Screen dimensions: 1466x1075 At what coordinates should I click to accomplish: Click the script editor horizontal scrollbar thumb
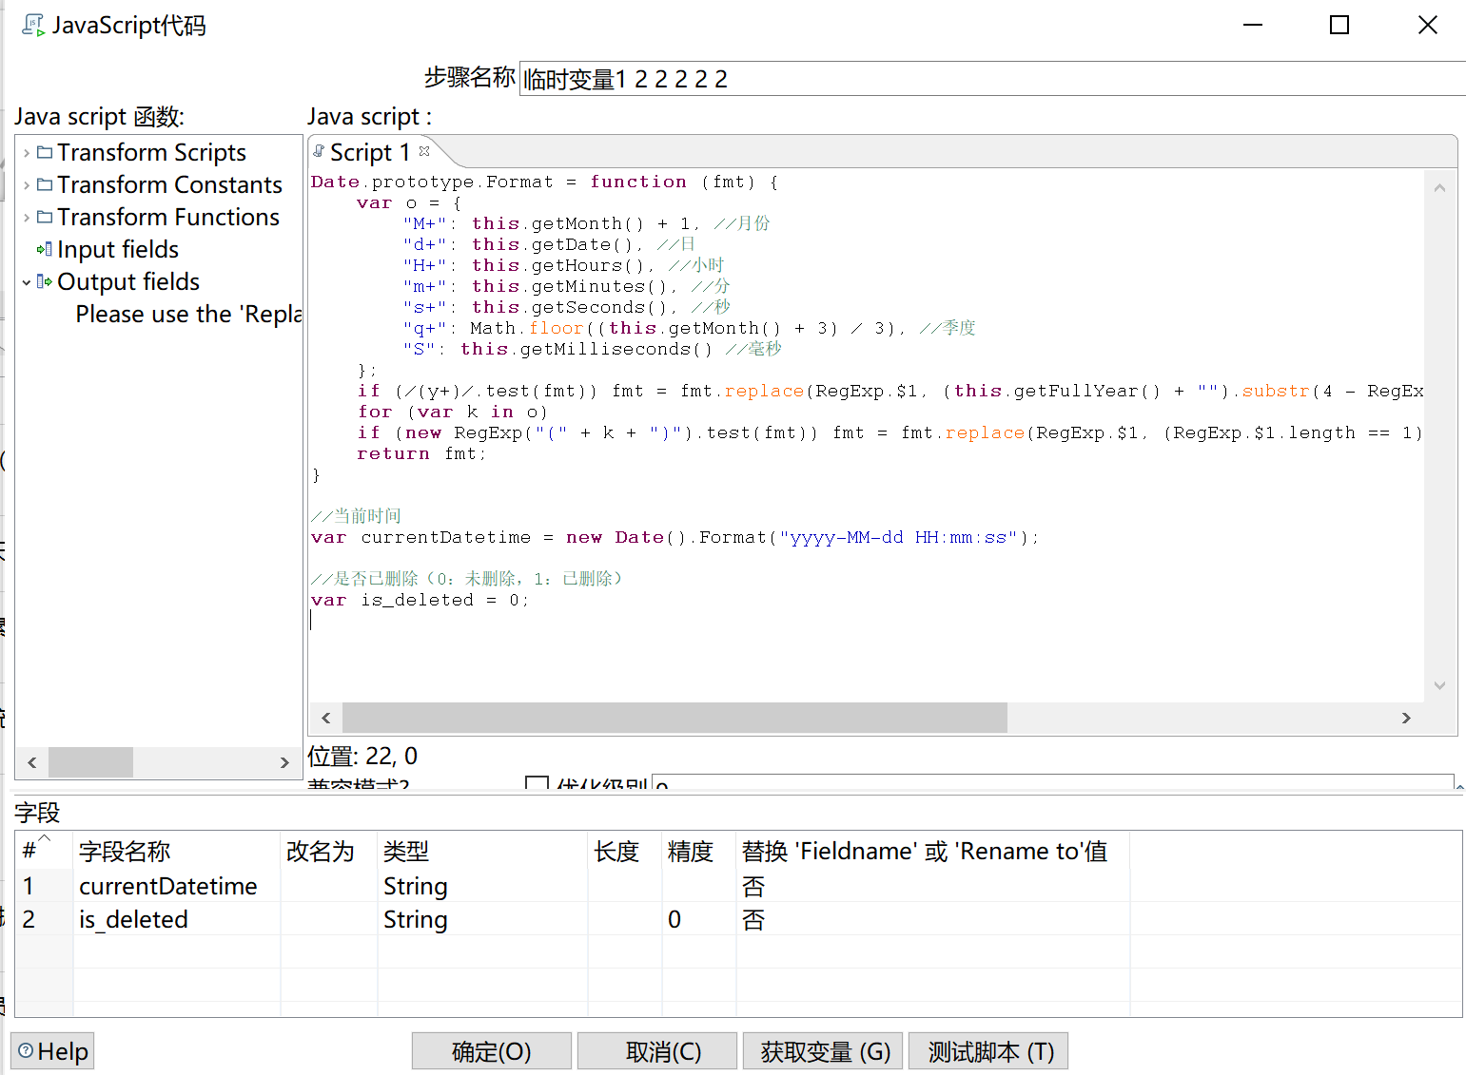(x=674, y=718)
